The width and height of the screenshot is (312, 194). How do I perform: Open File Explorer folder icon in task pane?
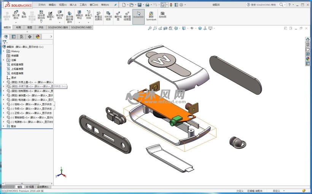pos(308,49)
